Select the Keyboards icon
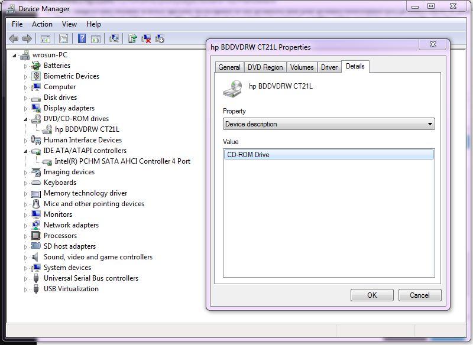The width and height of the screenshot is (473, 345). (36, 183)
